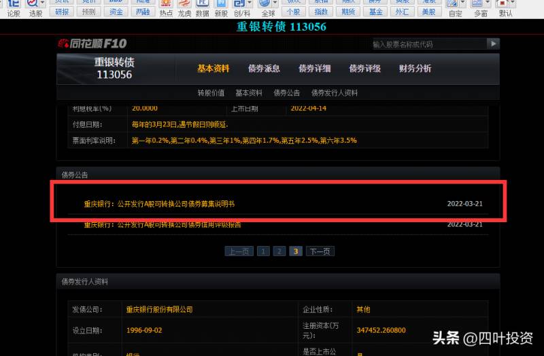Expand the 自定 dropdown arrow

[462, 3]
